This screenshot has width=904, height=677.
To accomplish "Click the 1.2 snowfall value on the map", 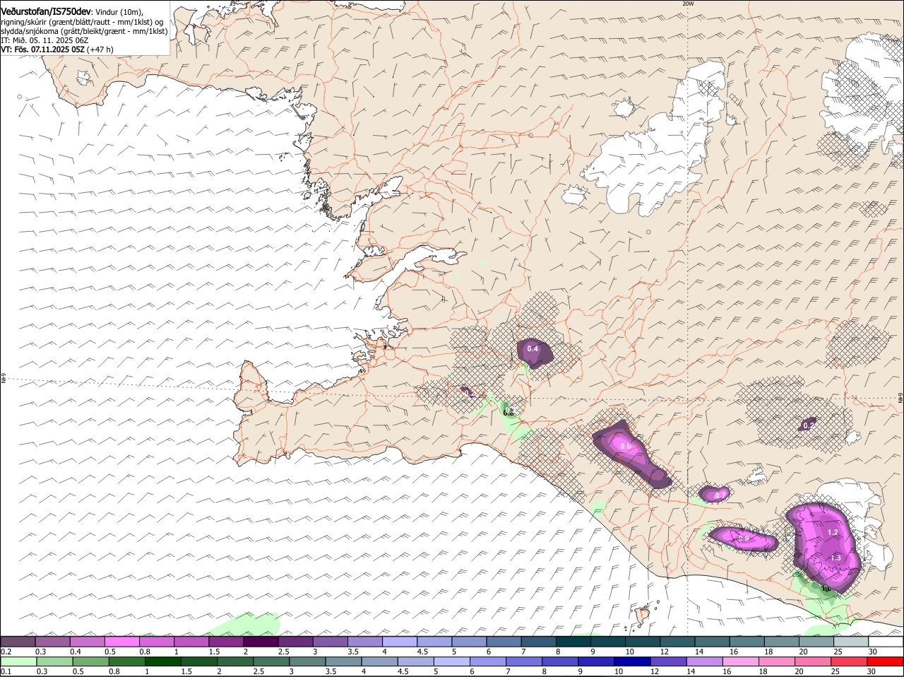I will tap(832, 532).
